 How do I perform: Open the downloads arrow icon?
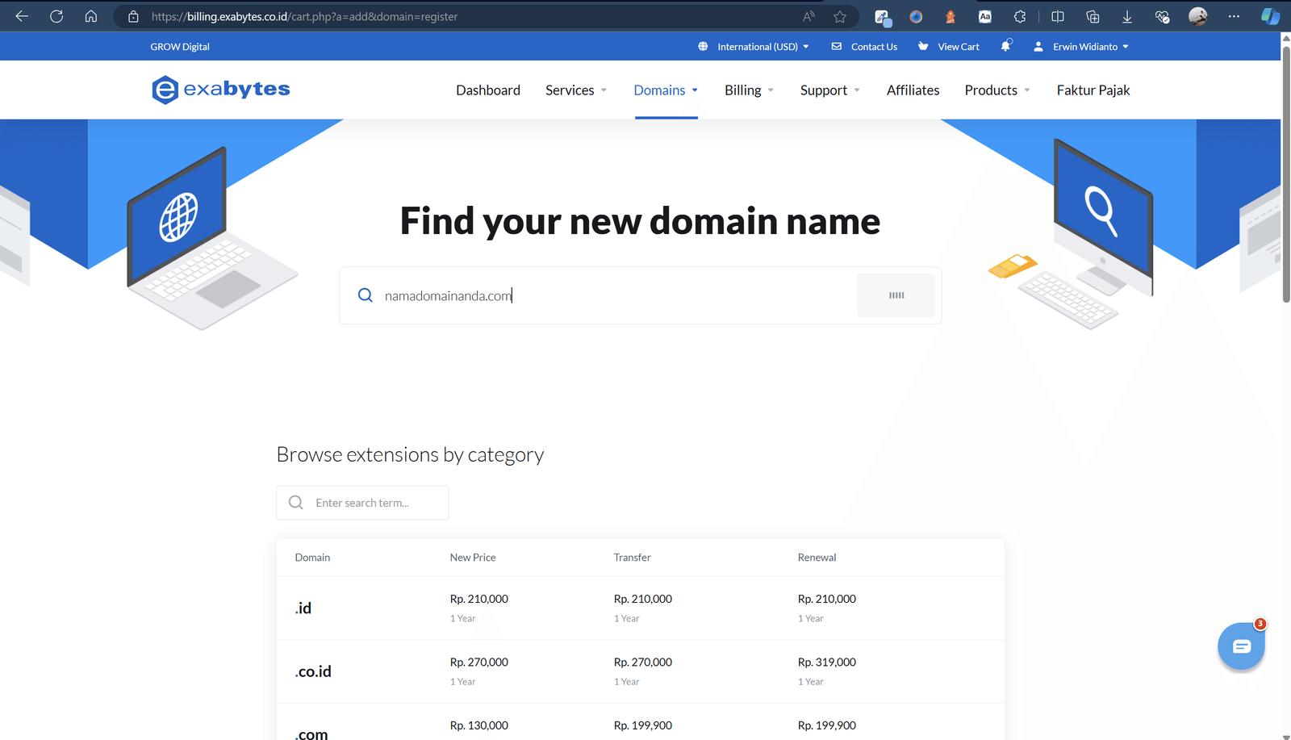(x=1127, y=16)
